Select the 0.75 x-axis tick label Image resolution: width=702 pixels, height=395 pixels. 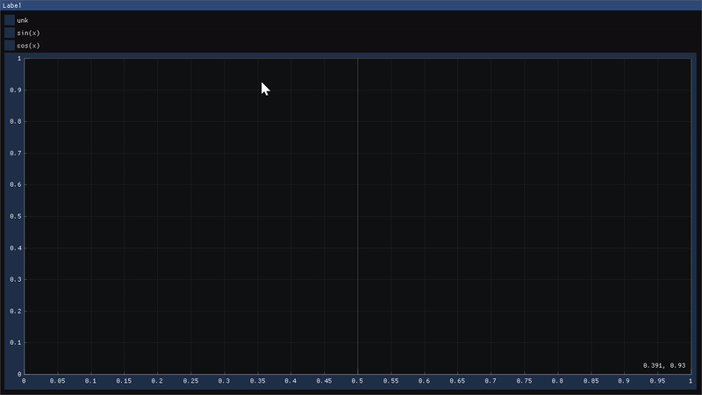(x=524, y=381)
